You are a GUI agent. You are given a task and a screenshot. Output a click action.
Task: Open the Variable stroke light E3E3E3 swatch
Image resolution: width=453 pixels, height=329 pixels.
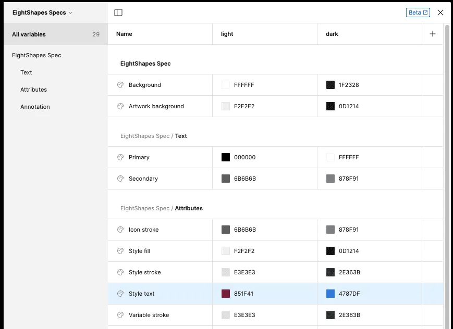pos(226,315)
